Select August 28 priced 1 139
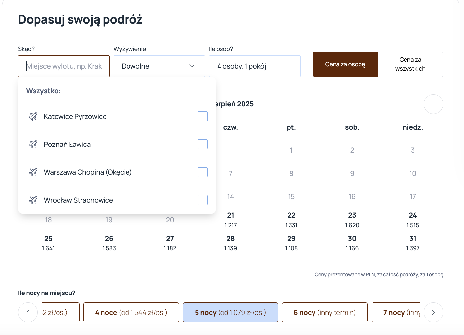Viewport: 464px width, 335px height. [231, 243]
